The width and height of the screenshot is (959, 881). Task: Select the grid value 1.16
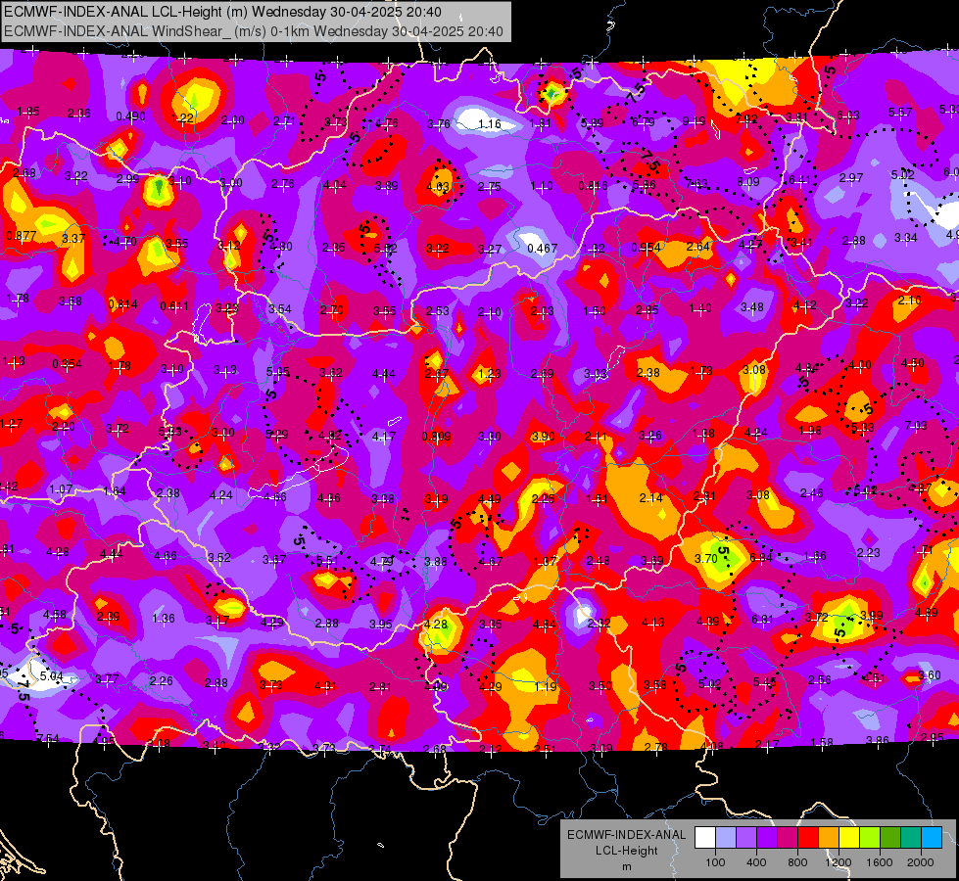[489, 124]
